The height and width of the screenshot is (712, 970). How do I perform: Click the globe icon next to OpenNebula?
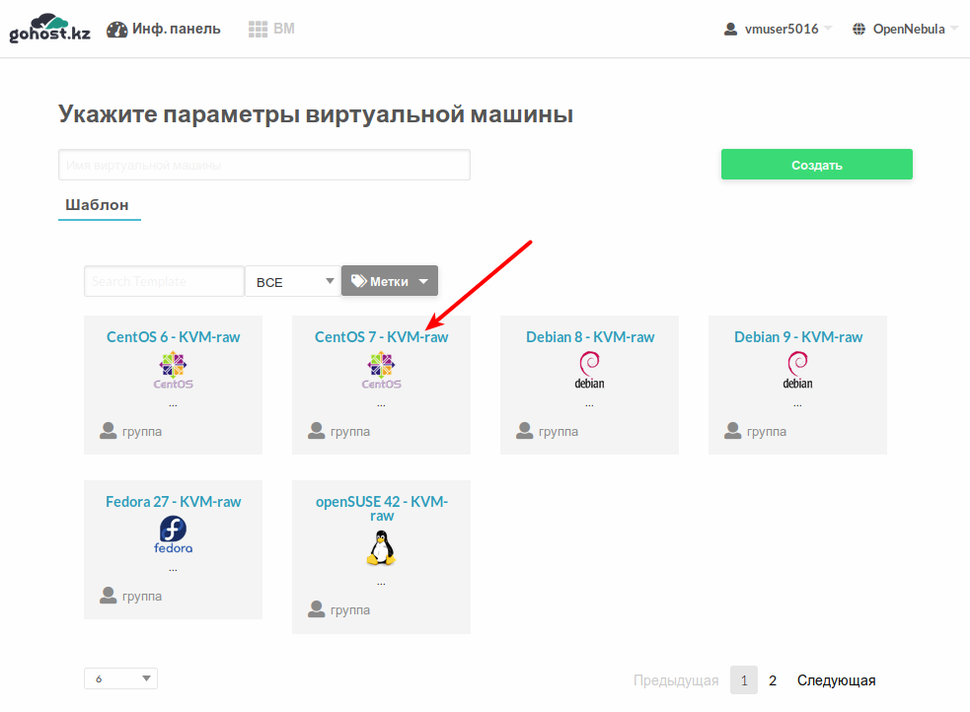click(x=858, y=29)
